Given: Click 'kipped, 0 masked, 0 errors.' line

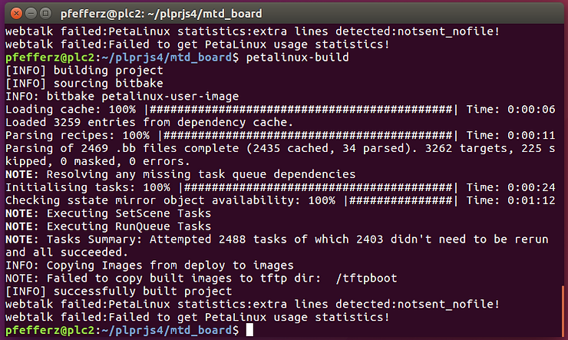Looking at the screenshot, I should tap(97, 161).
